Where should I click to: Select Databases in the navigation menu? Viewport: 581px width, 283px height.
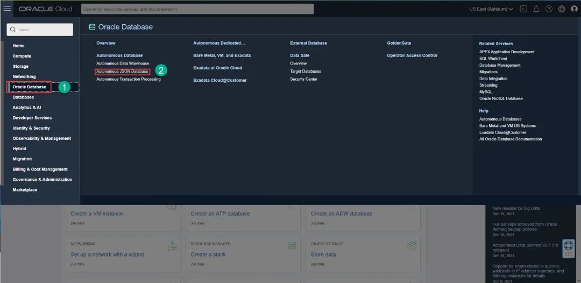23,97
